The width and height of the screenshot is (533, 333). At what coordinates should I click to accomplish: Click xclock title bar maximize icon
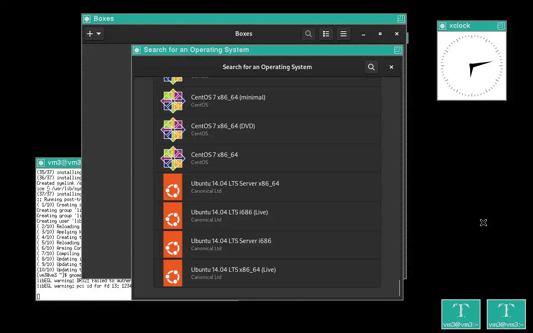click(501, 26)
